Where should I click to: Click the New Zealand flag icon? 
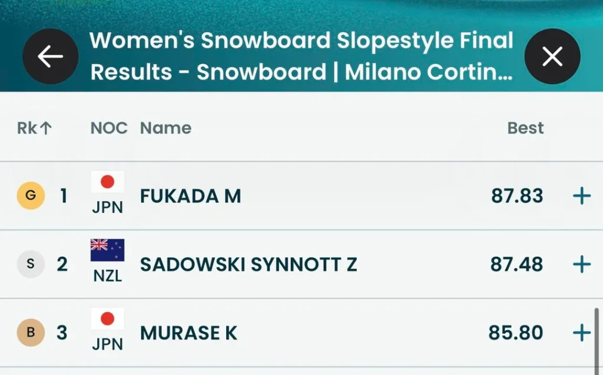(x=107, y=251)
